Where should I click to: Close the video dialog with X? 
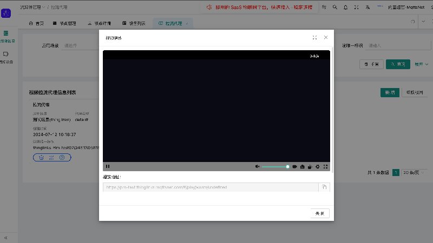click(326, 37)
